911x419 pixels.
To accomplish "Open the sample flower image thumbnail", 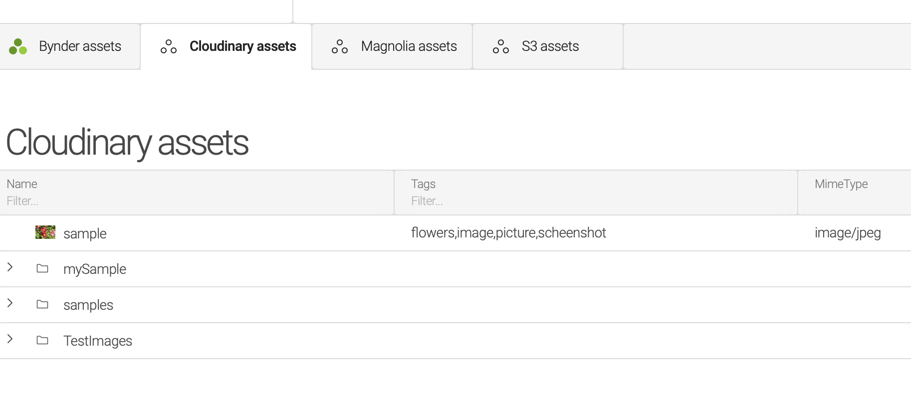I will pos(45,232).
